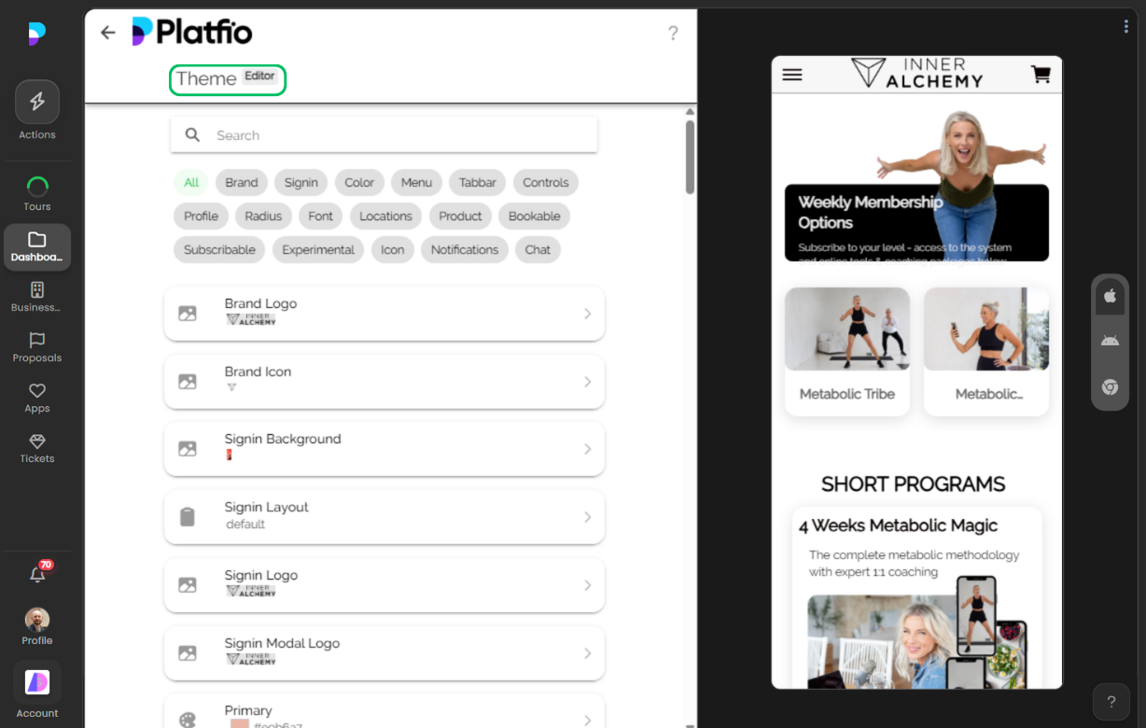Filter settings by Notifications chip

coord(464,249)
